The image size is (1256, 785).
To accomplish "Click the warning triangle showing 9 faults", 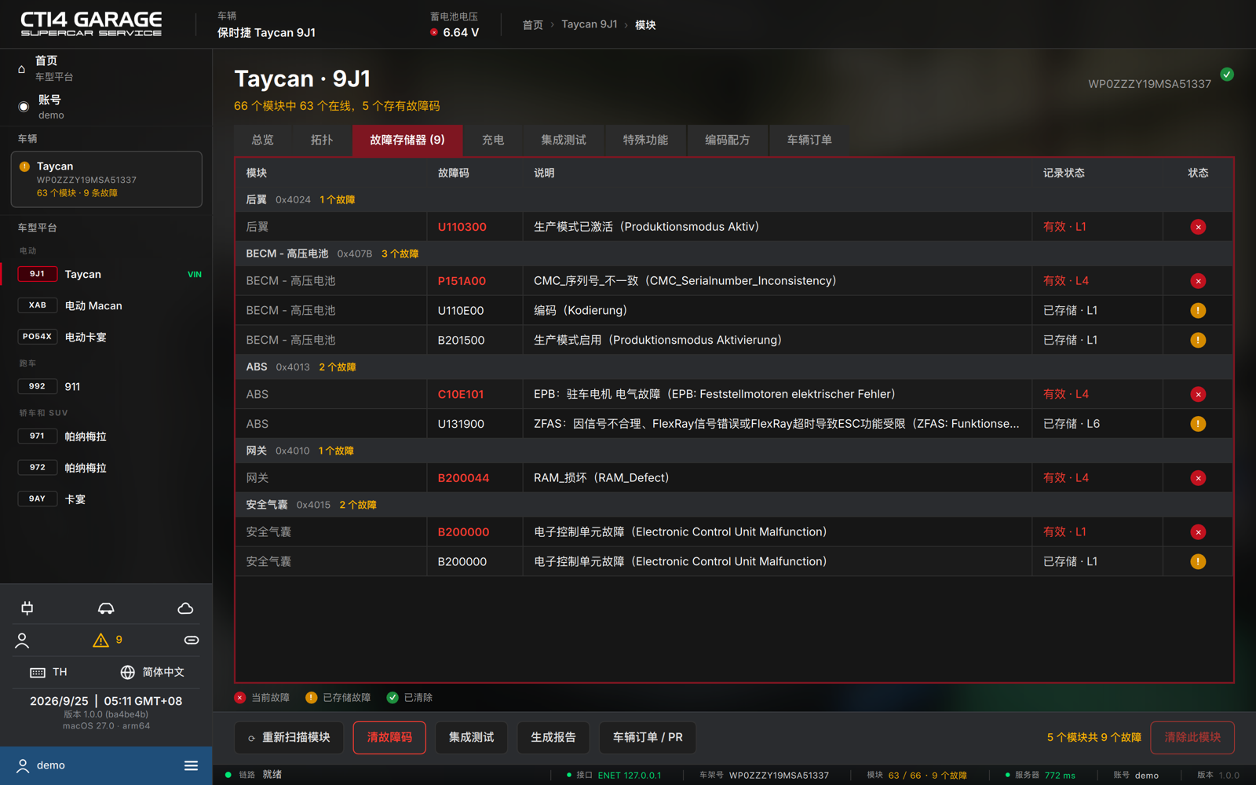I will [100, 641].
